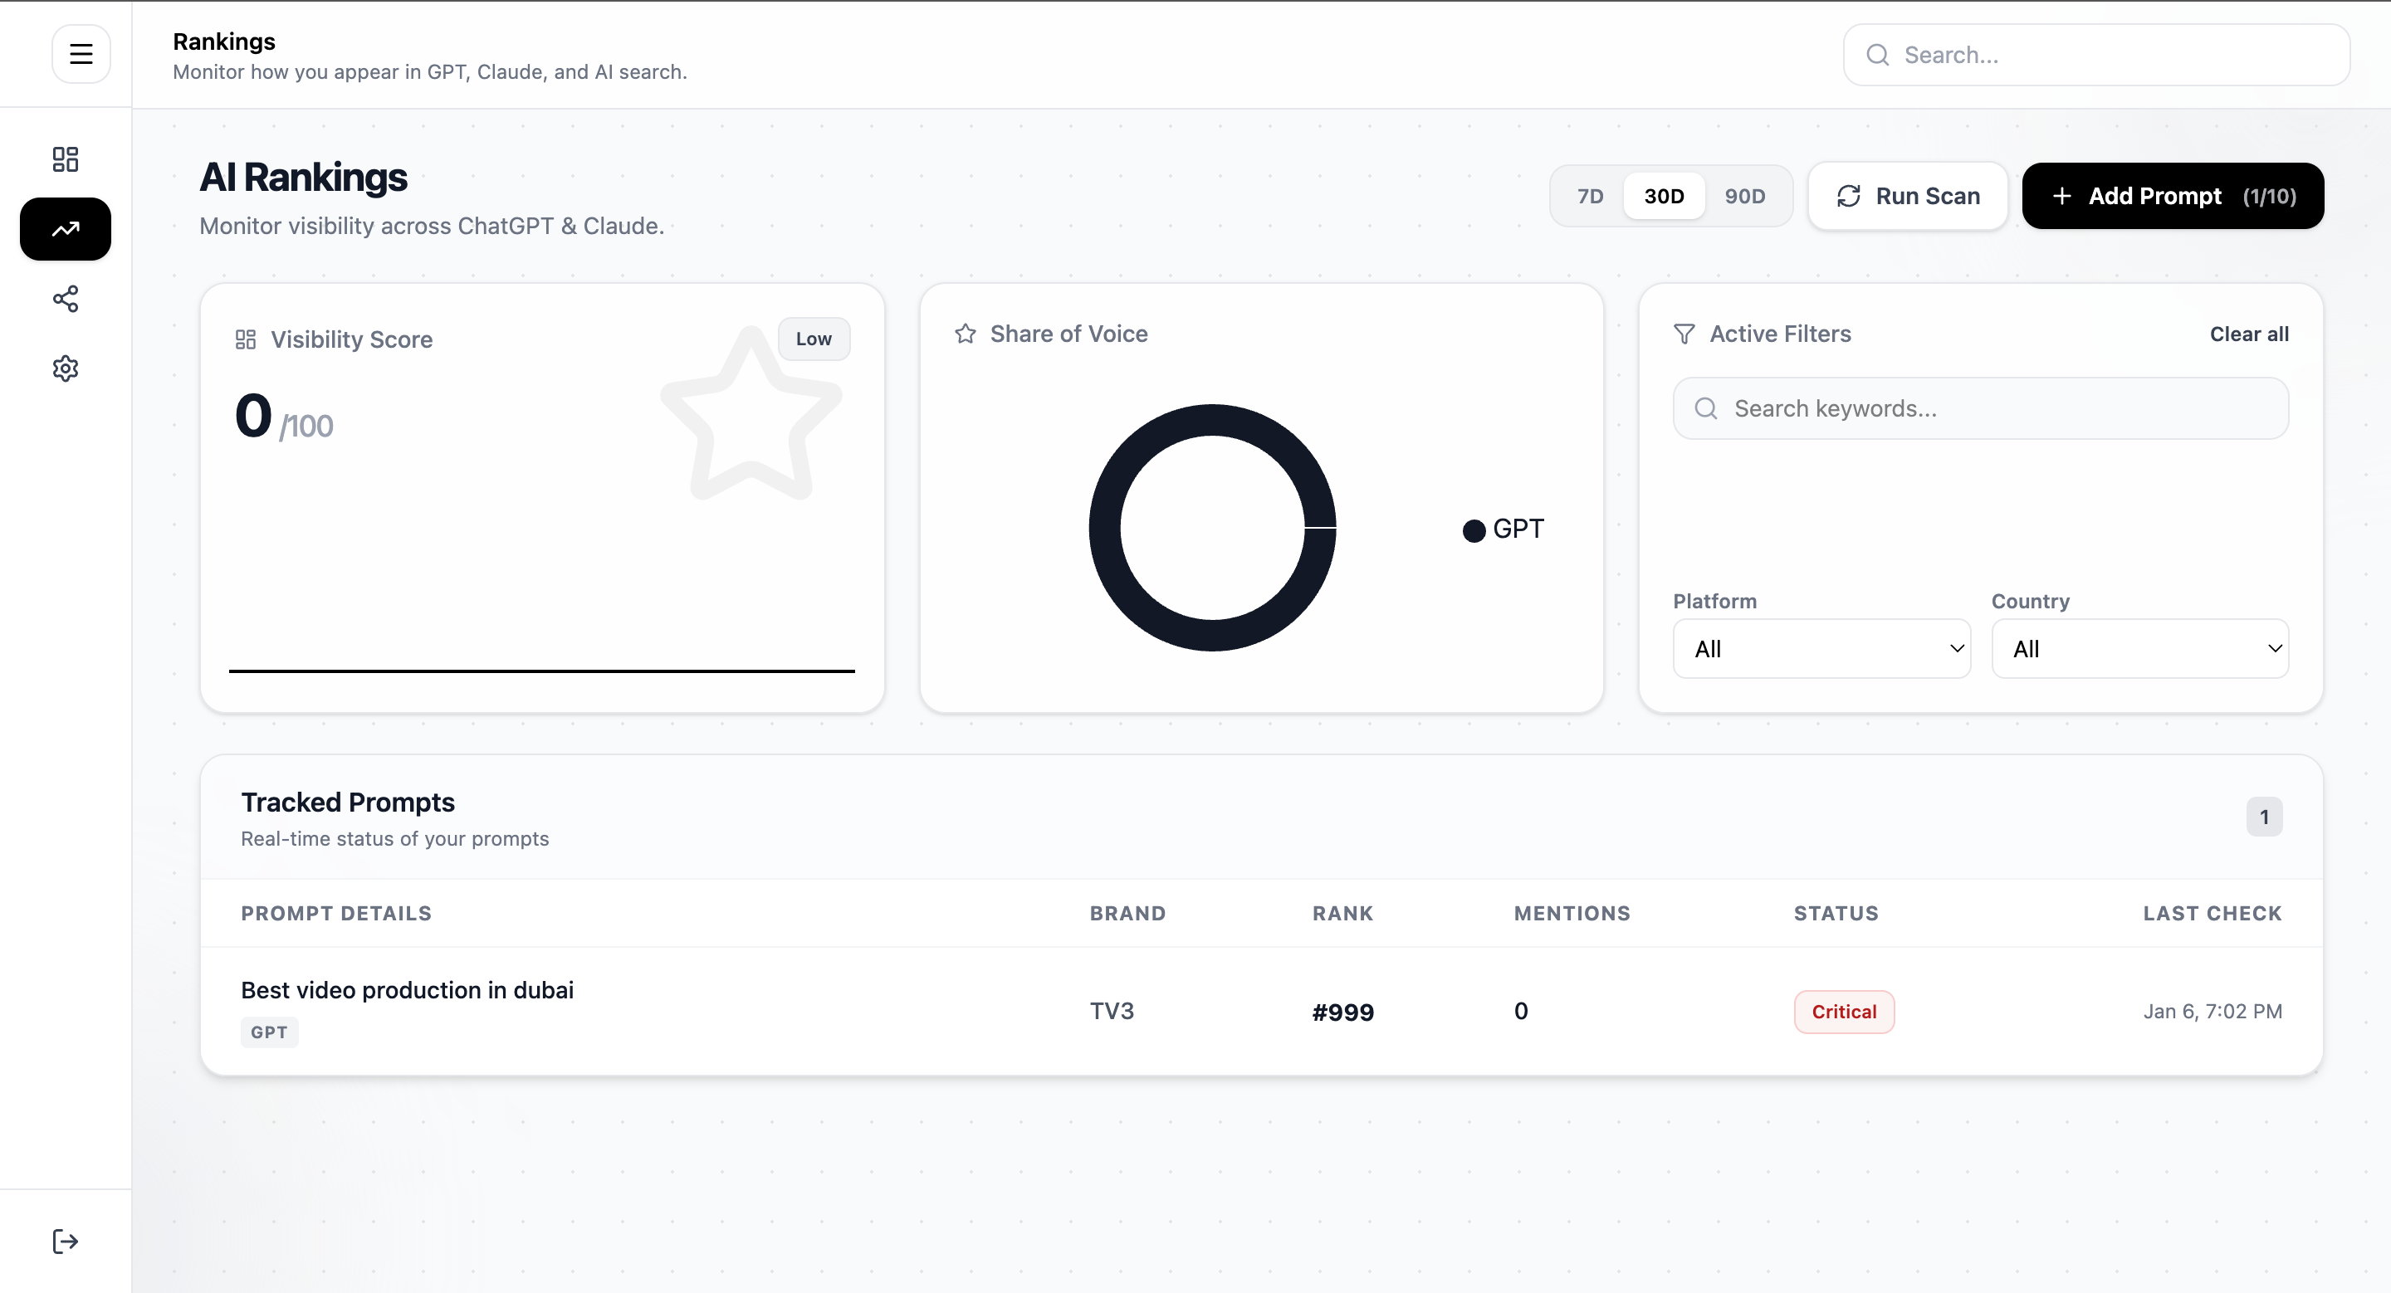Click Clear all in Active Filters
Viewport: 2391px width, 1293px height.
click(2249, 334)
